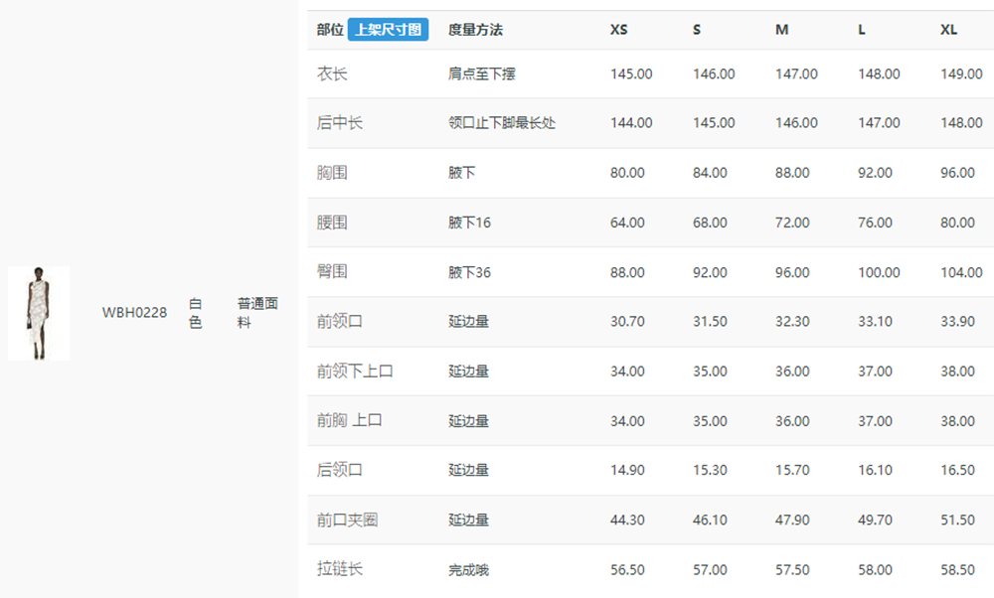Viewport: 994px width, 598px height.
Task: Click the 44.30 value for 前口夹圈
Action: pos(627,521)
